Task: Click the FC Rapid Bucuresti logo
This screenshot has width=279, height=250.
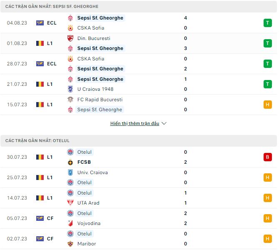Action: click(70, 100)
